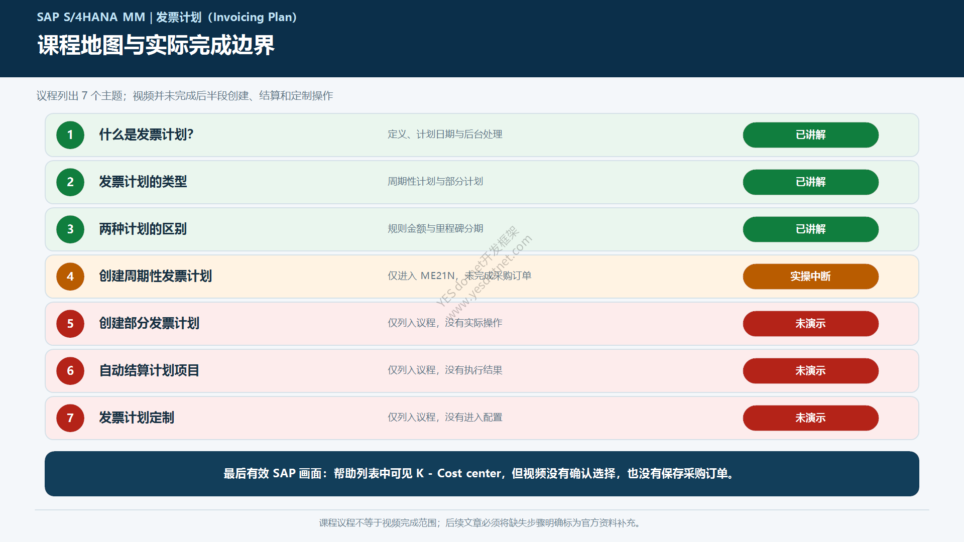Click the green number 1 circle
This screenshot has width=964, height=542.
point(70,135)
